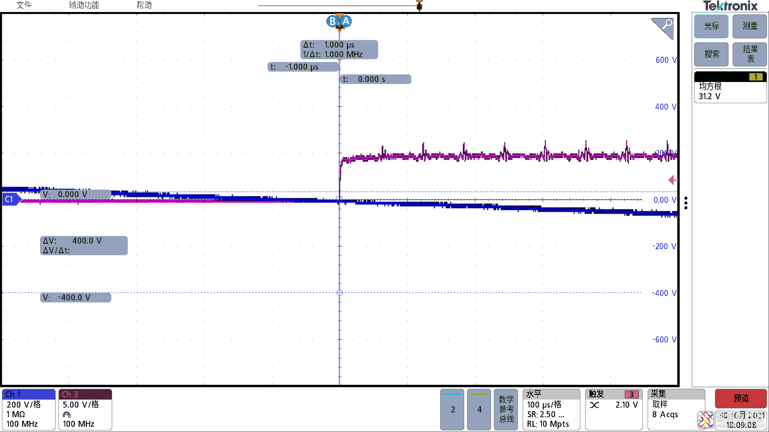
Task: Click the Δt 1.000 µs cursor readout
Action: pos(339,50)
